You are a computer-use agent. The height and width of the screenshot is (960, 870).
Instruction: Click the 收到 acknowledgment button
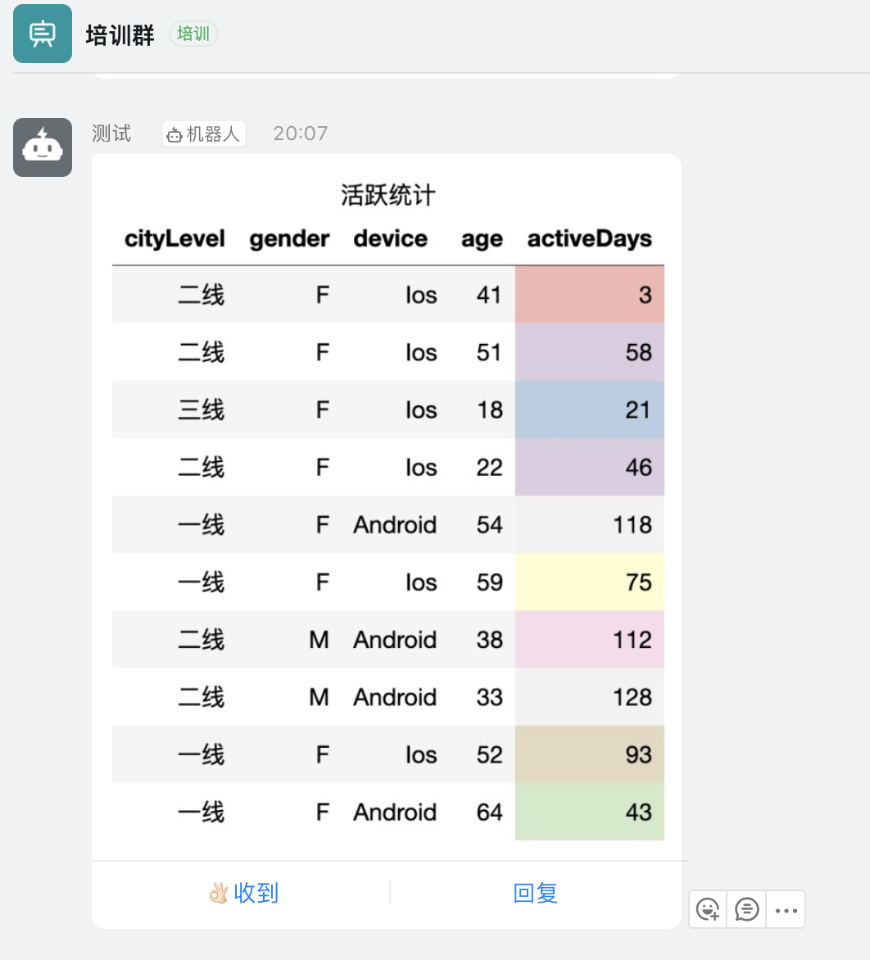point(243,894)
